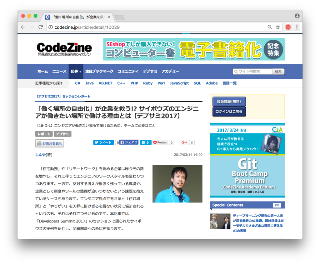Click the Pocket share count box
Image resolution: width=320 pixels, height=264 pixels.
[172, 142]
